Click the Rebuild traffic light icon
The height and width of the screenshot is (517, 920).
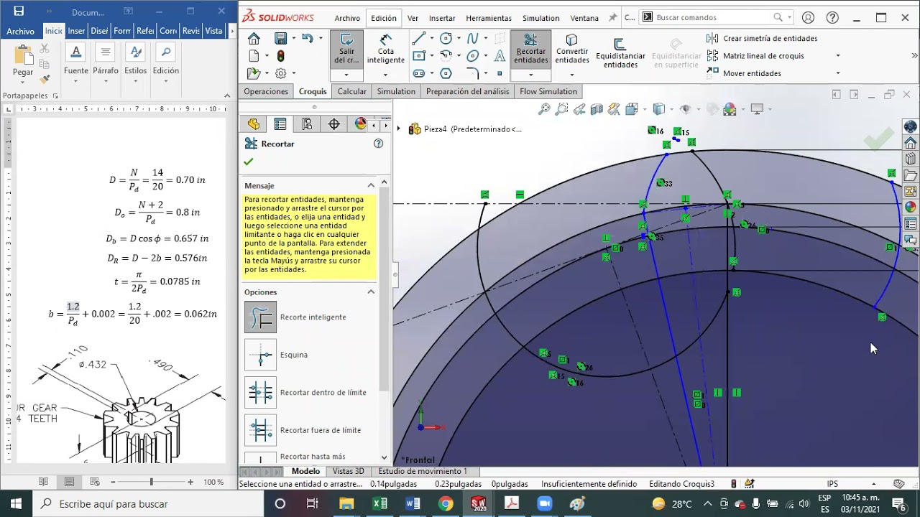point(280,56)
